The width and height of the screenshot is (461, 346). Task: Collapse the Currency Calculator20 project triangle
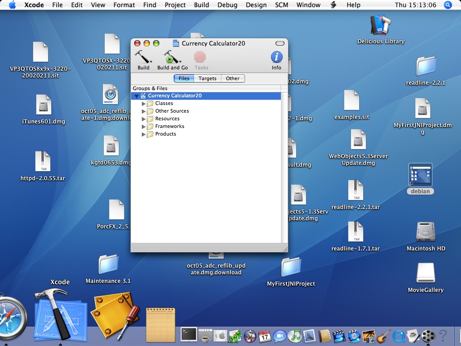(x=136, y=96)
